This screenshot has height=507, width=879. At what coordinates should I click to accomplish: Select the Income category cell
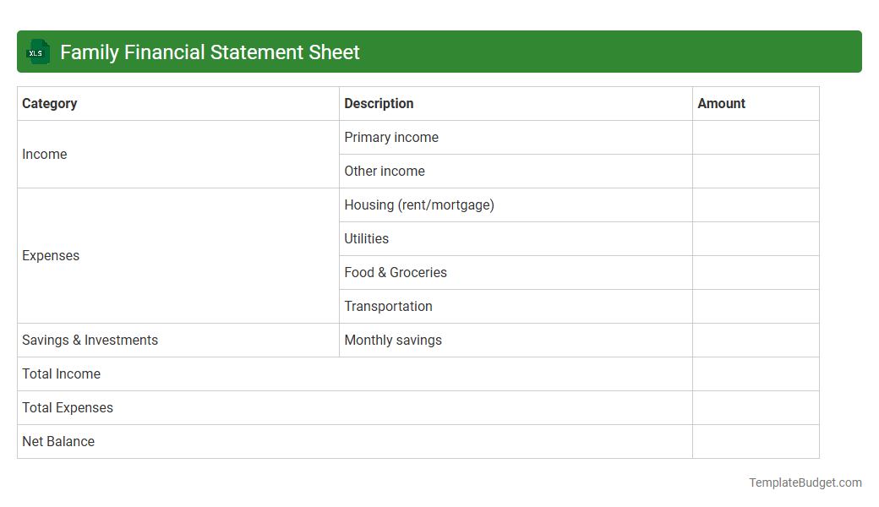coord(45,154)
